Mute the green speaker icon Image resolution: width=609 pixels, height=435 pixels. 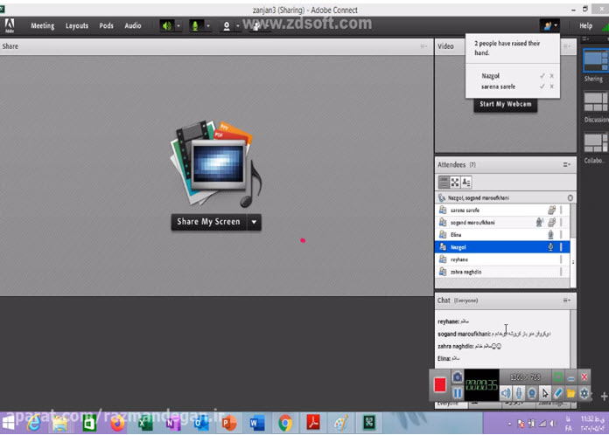click(167, 26)
